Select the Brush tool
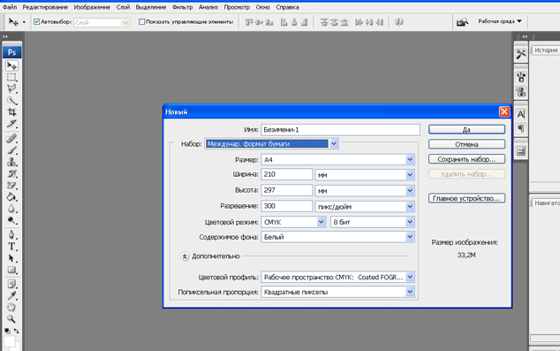 click(11, 150)
